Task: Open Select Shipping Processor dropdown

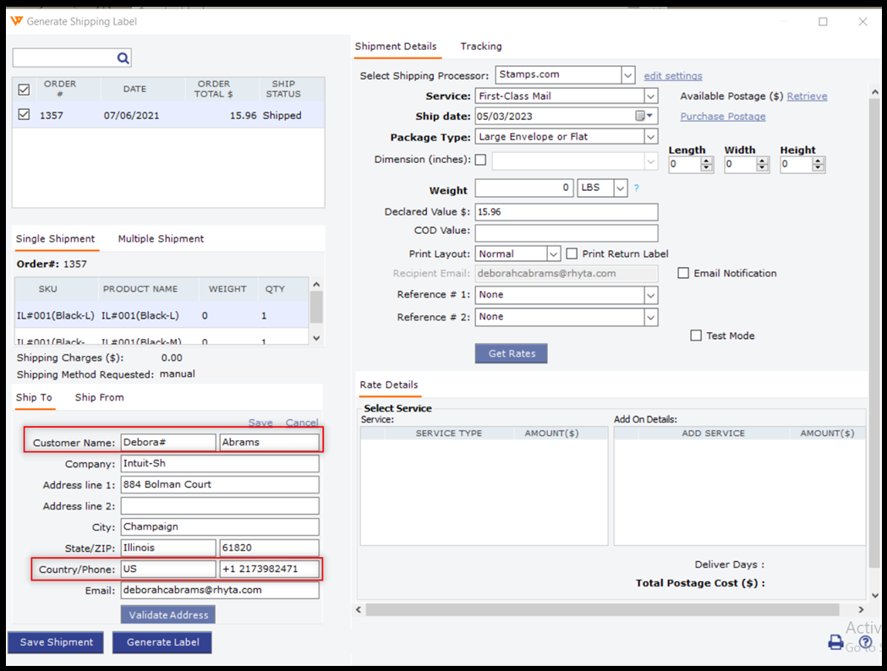Action: click(x=627, y=75)
